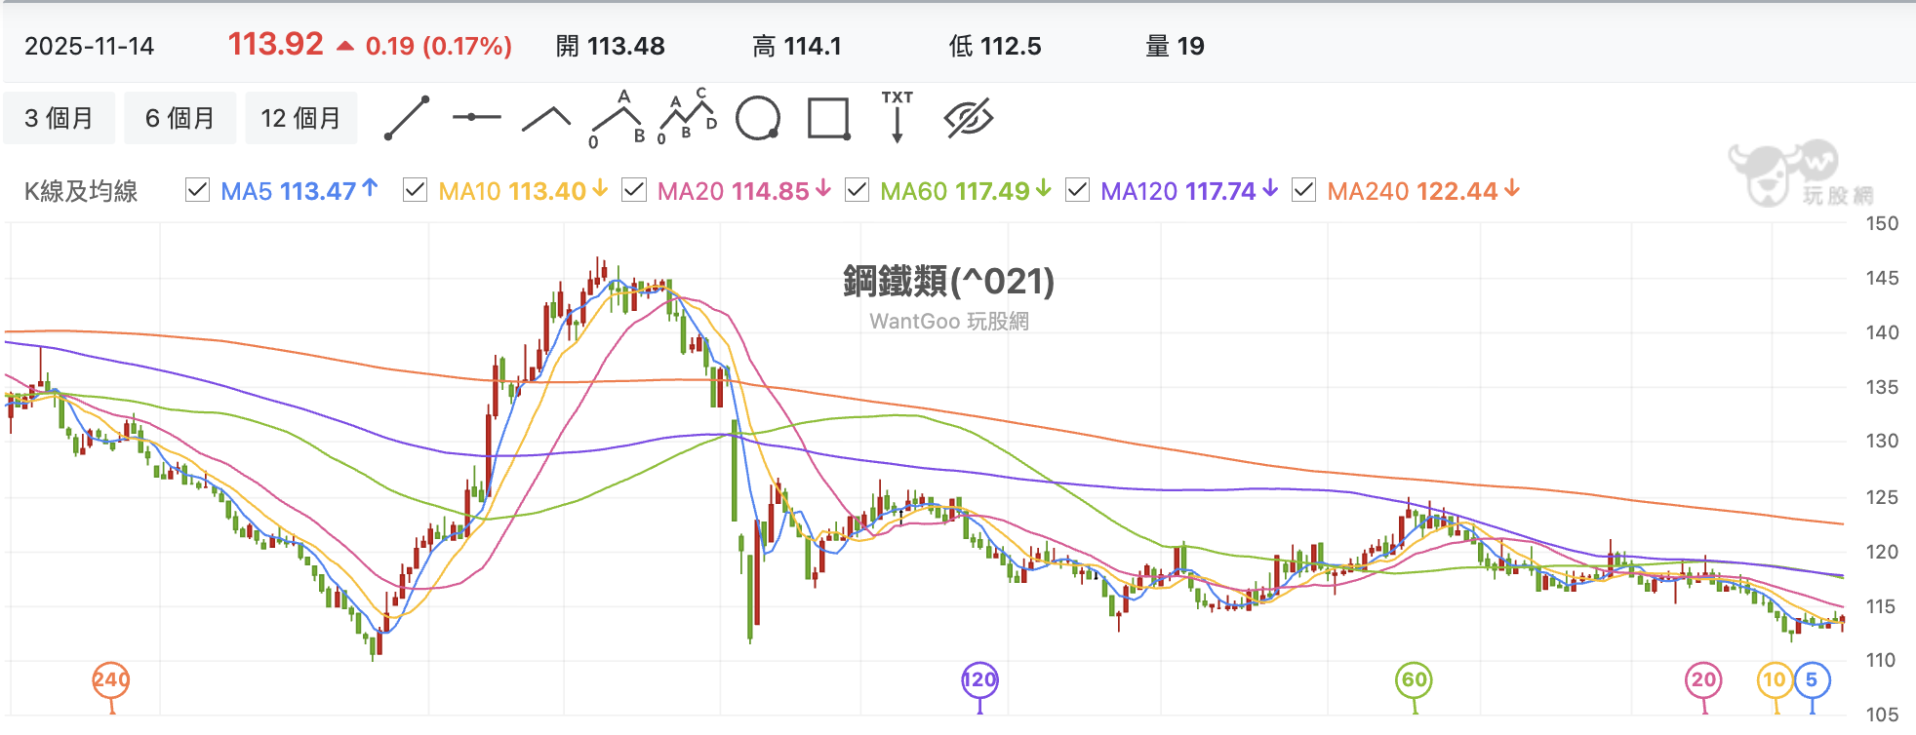Click the MA240 122.44 label
Viewport: 1916px width, 735px height.
(x=1423, y=191)
